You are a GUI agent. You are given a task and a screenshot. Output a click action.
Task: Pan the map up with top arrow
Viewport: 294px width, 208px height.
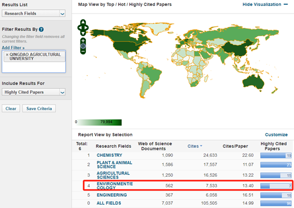pyautogui.click(x=83, y=22)
